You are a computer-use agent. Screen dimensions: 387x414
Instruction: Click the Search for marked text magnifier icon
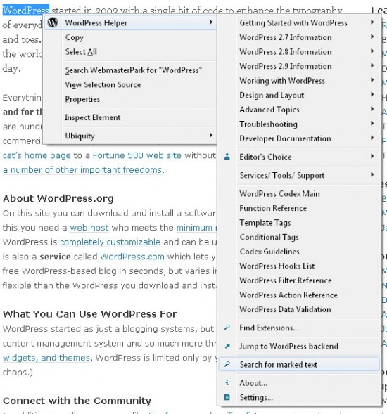click(x=227, y=364)
